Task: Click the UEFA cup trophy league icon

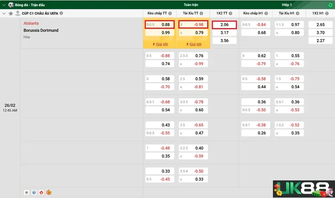Action: 18,13
